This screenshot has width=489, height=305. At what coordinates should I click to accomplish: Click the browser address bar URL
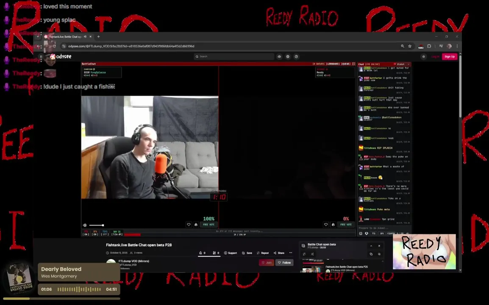(131, 46)
